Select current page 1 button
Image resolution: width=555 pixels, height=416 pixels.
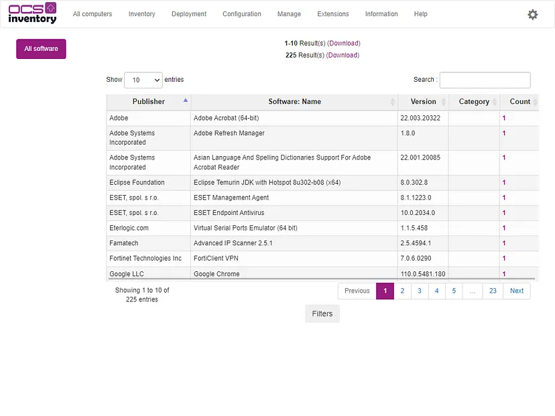coord(385,291)
